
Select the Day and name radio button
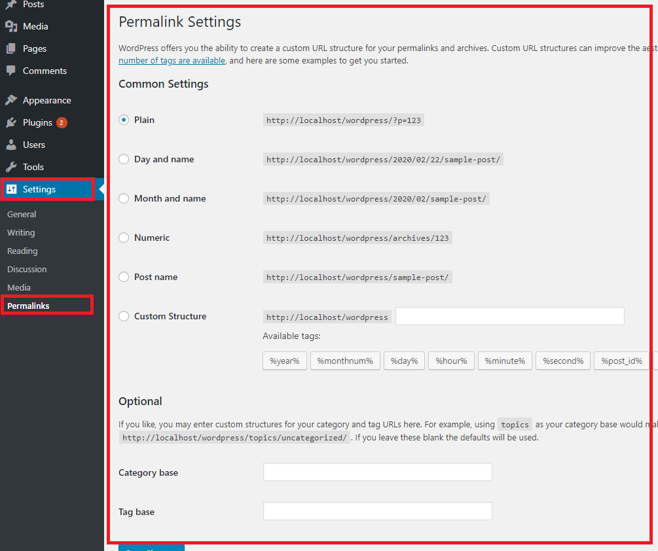pyautogui.click(x=123, y=160)
